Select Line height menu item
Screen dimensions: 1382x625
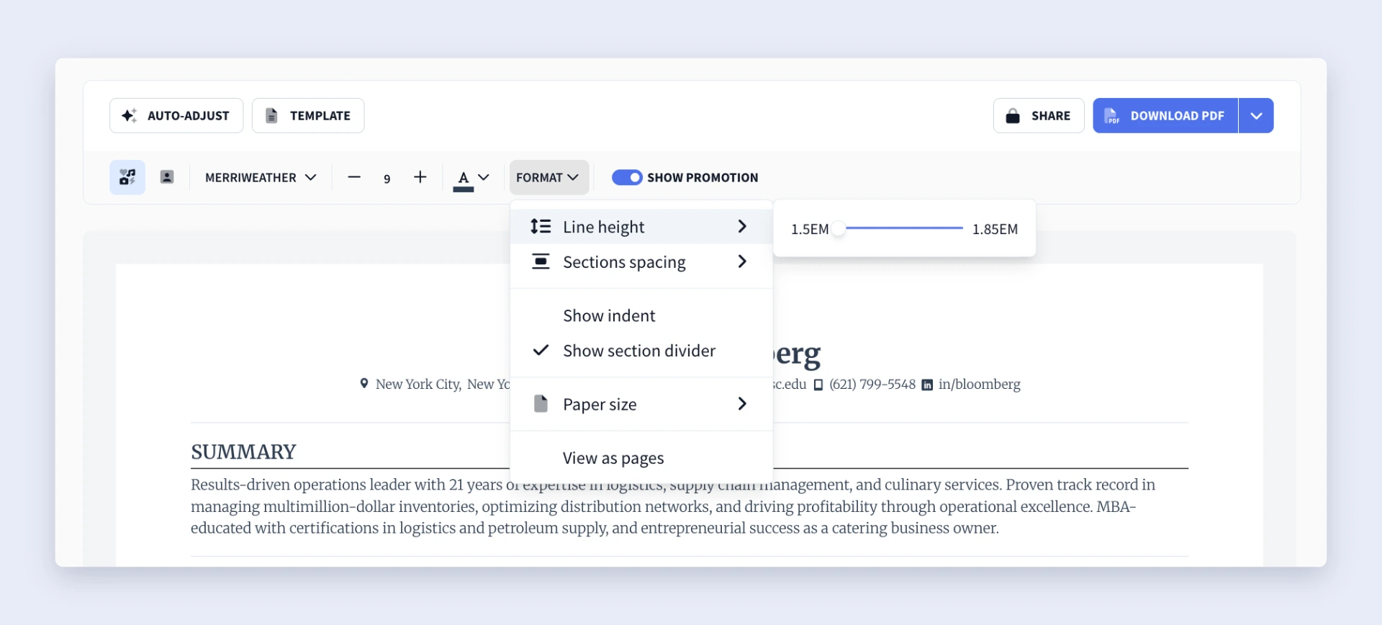coord(641,227)
